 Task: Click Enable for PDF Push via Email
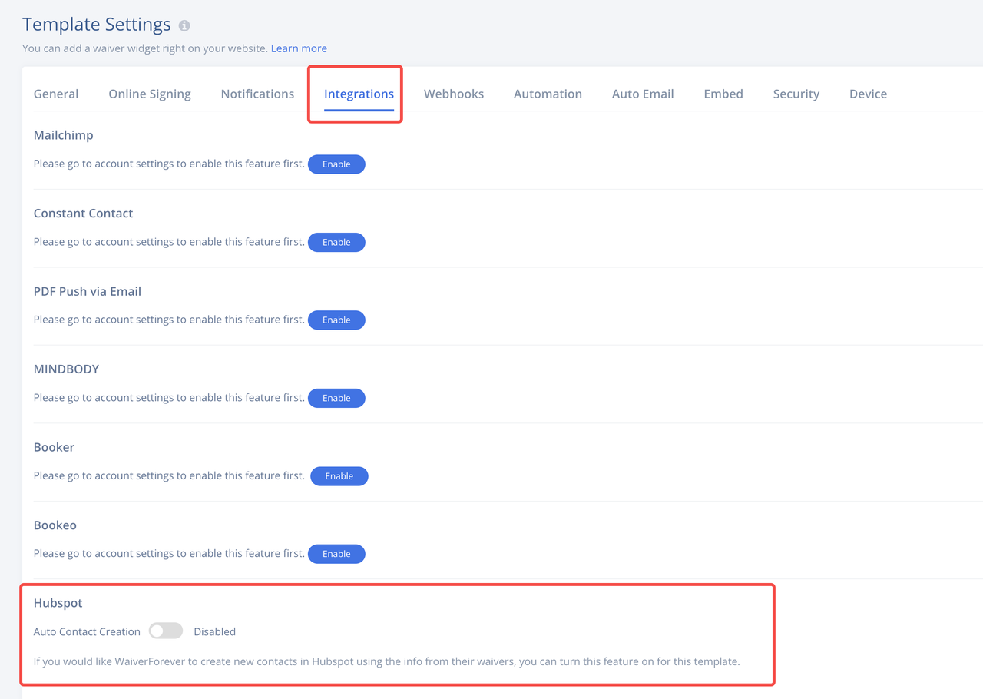336,320
